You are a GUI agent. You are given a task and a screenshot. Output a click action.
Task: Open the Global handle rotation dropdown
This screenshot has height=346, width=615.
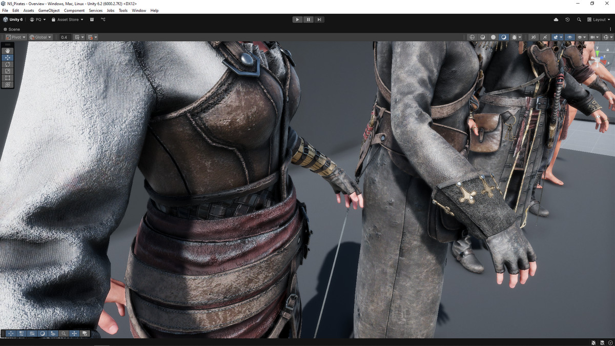pyautogui.click(x=40, y=37)
